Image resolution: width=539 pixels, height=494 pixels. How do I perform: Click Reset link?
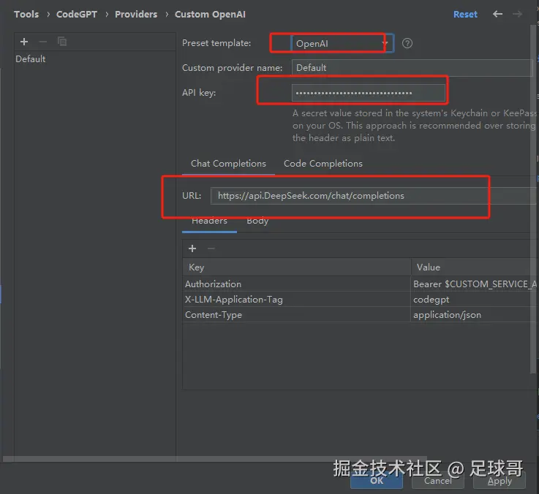[x=465, y=14]
